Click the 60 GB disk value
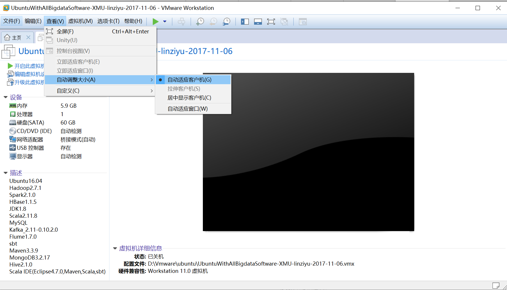The height and width of the screenshot is (290, 507). click(x=68, y=123)
